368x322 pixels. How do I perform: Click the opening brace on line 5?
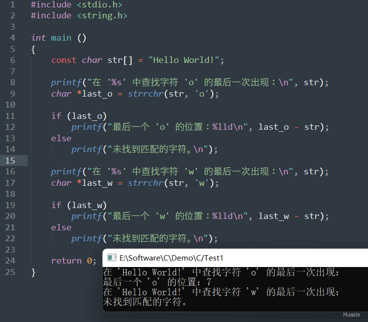click(33, 49)
